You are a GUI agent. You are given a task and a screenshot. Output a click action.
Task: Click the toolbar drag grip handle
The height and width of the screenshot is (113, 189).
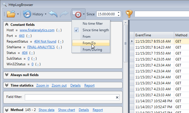coord(4,14)
